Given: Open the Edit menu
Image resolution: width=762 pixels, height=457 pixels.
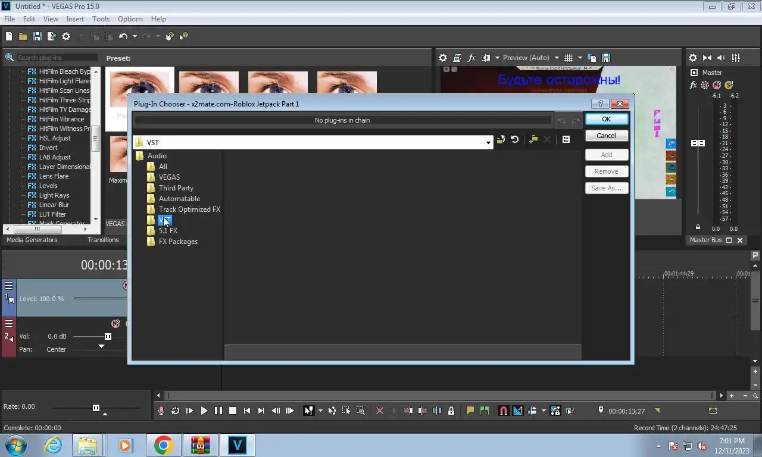Looking at the screenshot, I should (x=29, y=19).
